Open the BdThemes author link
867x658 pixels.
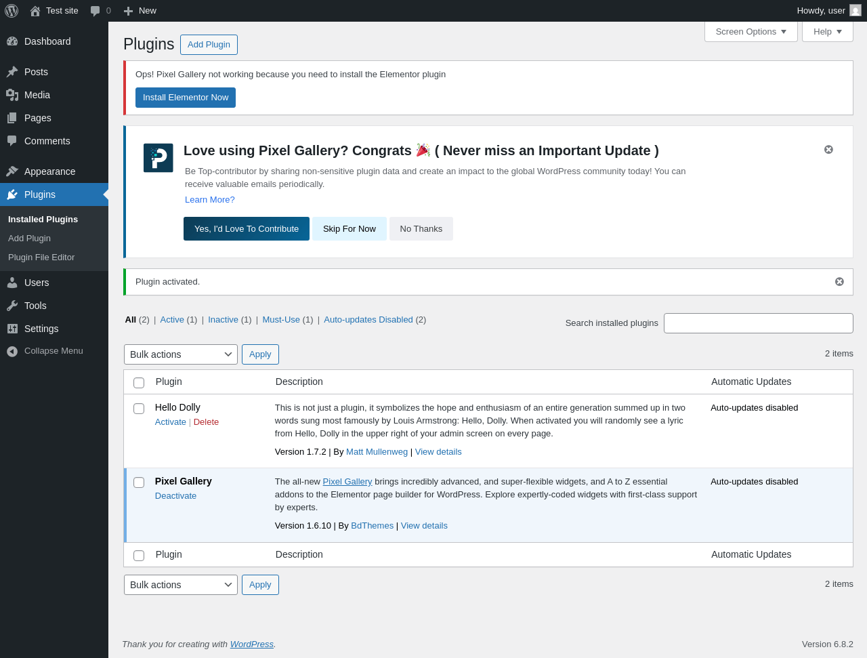372,526
